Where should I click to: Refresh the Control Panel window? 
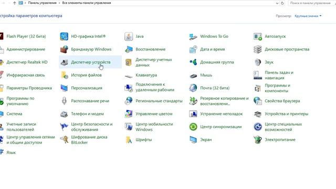click(x=282, y=3)
